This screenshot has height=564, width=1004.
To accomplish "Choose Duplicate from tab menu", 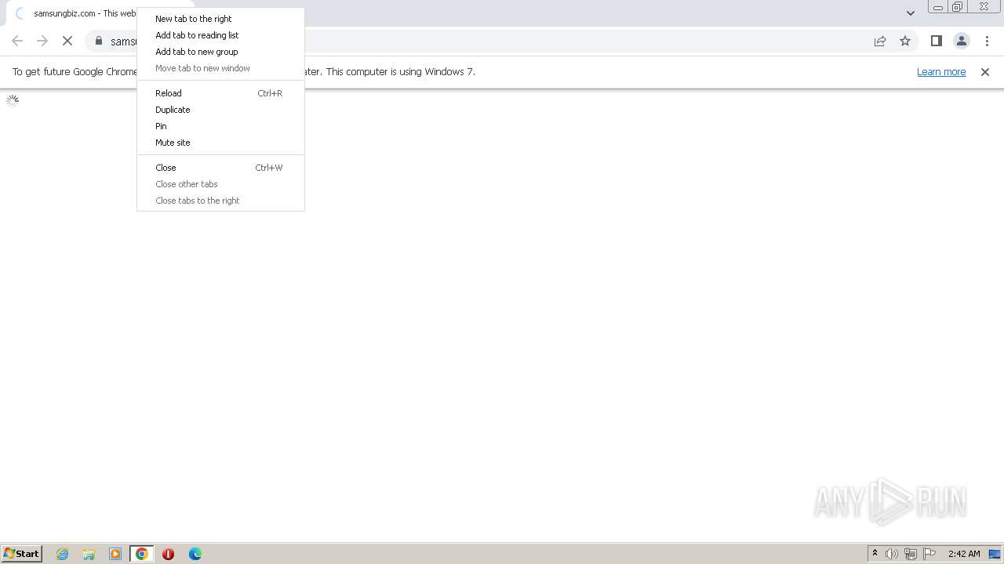I will [220, 110].
